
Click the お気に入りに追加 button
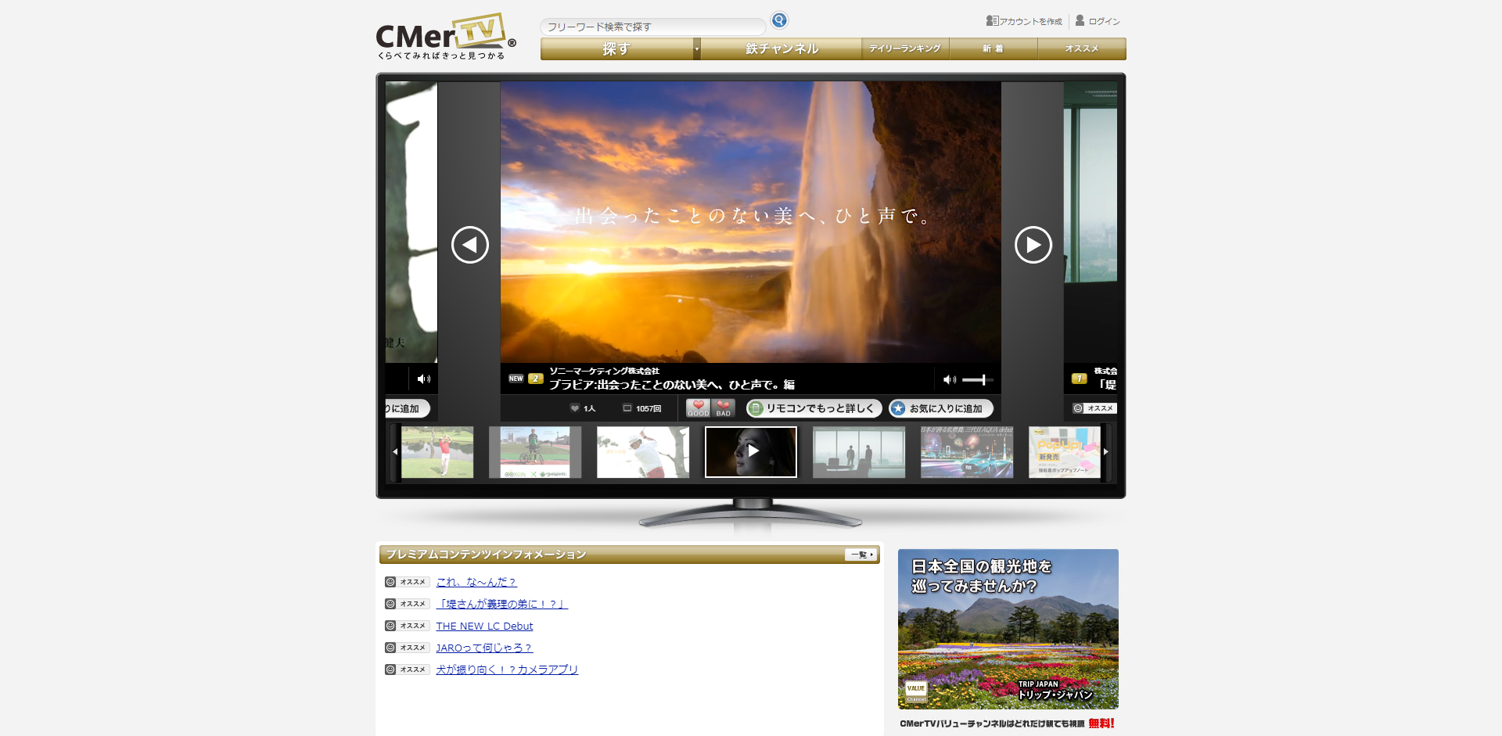pos(942,408)
